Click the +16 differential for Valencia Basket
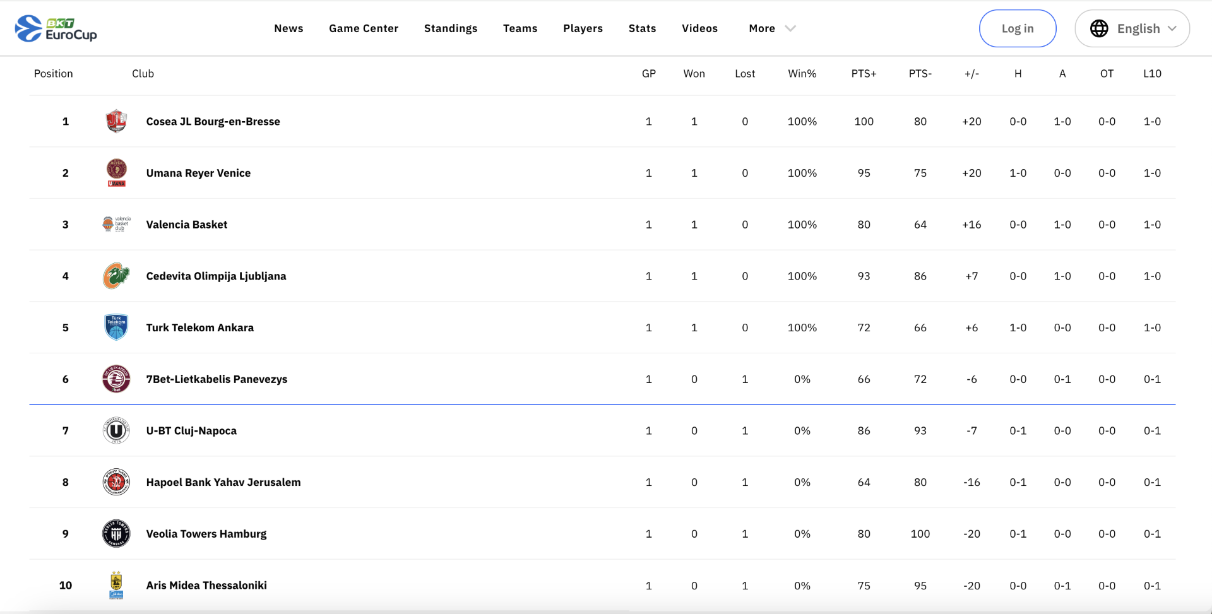The width and height of the screenshot is (1212, 614). pos(971,224)
